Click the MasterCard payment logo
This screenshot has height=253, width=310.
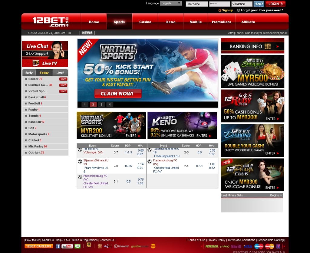[x=269, y=246]
